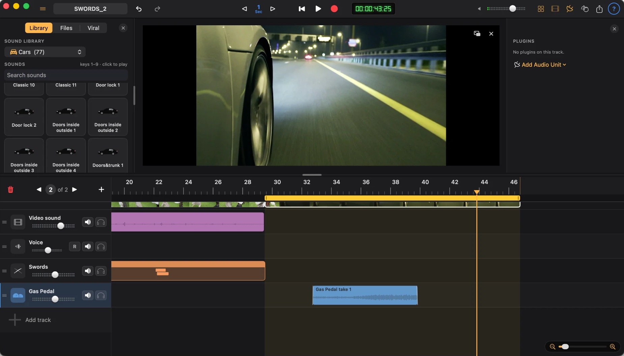Click the Swords track crossed-swords icon
This screenshot has height=356, width=624.
point(18,271)
